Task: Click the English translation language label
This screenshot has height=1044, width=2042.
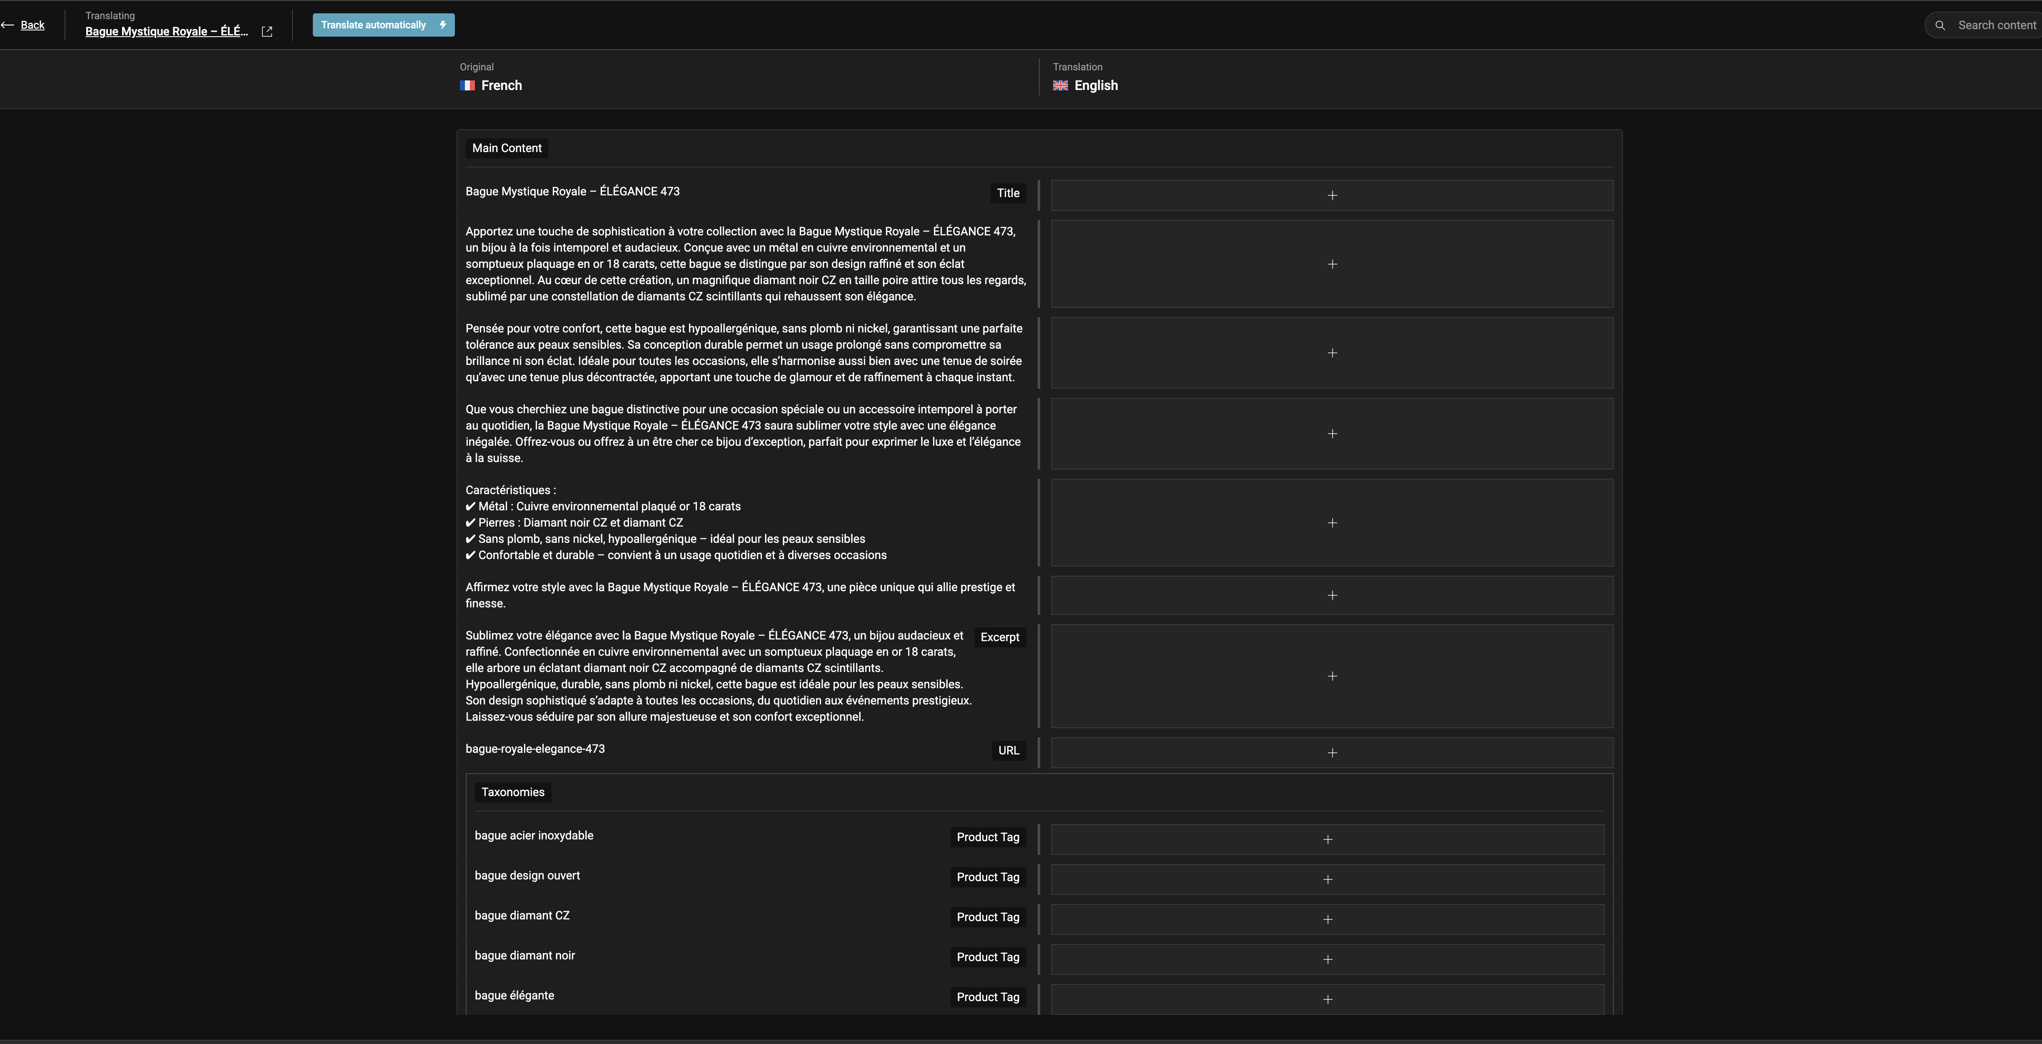Action: (x=1096, y=86)
